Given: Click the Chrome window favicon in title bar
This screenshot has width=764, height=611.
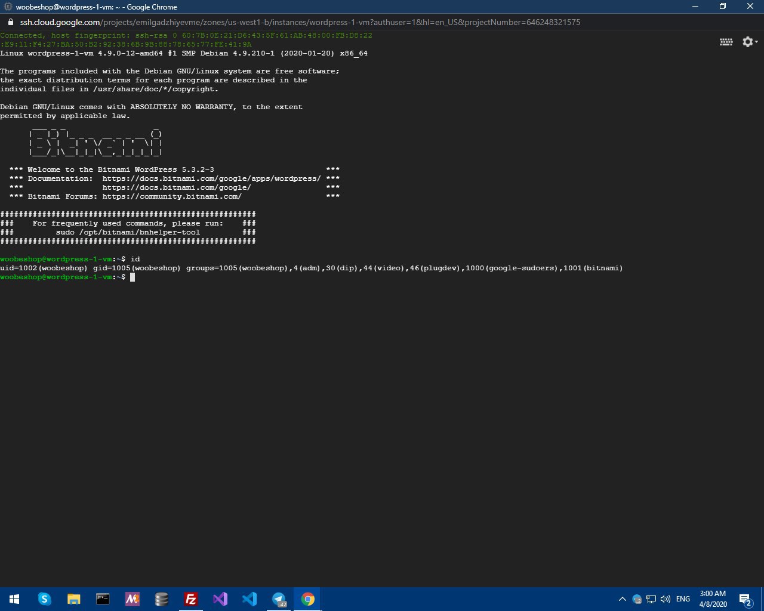Looking at the screenshot, I should (8, 7).
